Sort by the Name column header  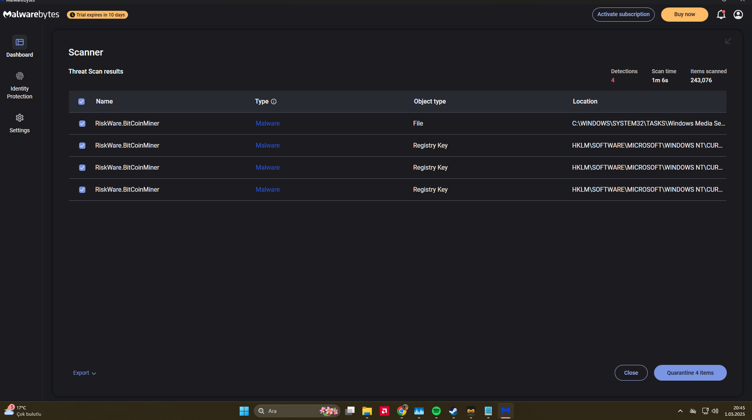coord(104,102)
